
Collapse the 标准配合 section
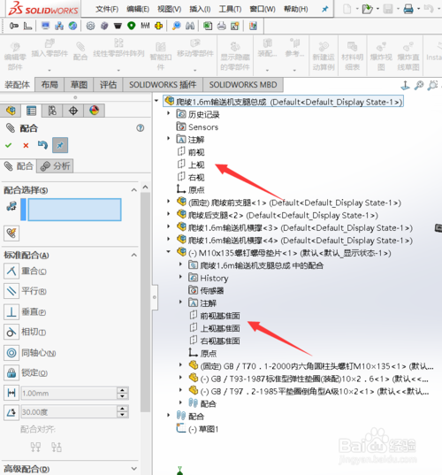point(133,255)
